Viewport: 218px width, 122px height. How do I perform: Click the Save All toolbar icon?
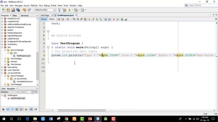click(18, 10)
